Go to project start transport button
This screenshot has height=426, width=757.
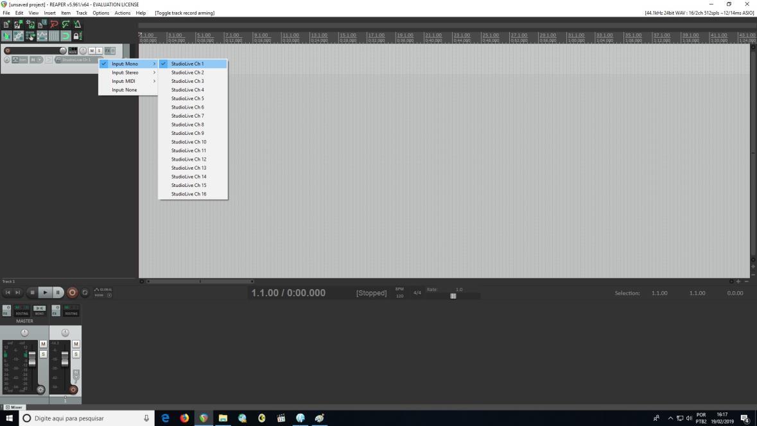pos(8,292)
